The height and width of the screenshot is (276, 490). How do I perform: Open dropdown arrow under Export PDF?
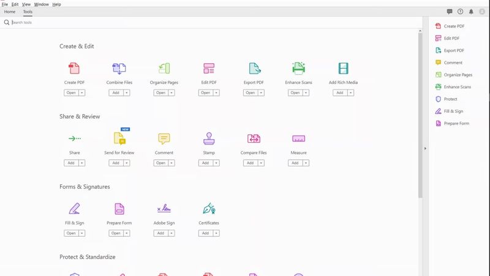click(261, 93)
